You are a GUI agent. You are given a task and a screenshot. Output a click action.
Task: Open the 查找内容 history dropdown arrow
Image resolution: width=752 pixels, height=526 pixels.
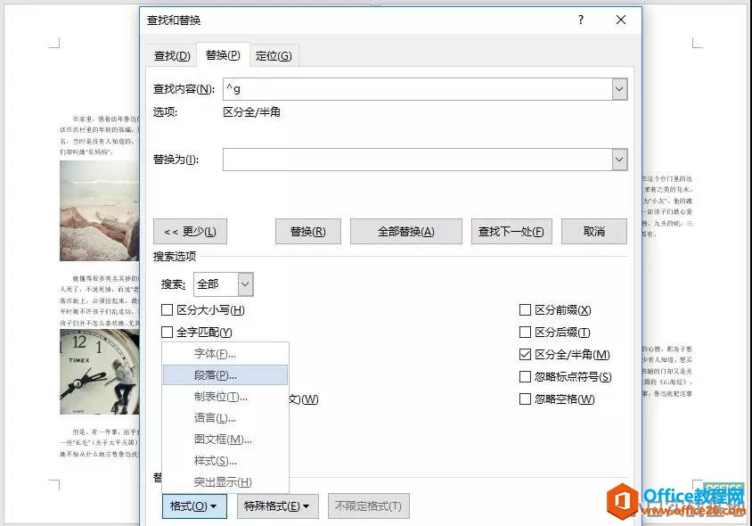(620, 89)
